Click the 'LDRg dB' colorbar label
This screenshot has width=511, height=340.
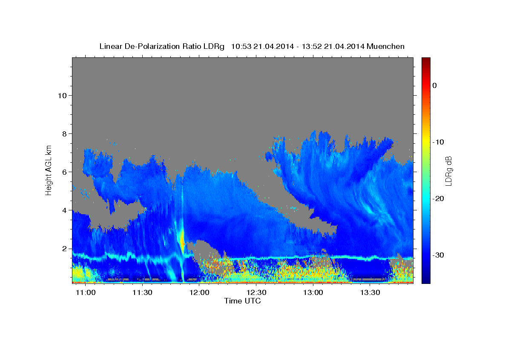pyautogui.click(x=448, y=170)
